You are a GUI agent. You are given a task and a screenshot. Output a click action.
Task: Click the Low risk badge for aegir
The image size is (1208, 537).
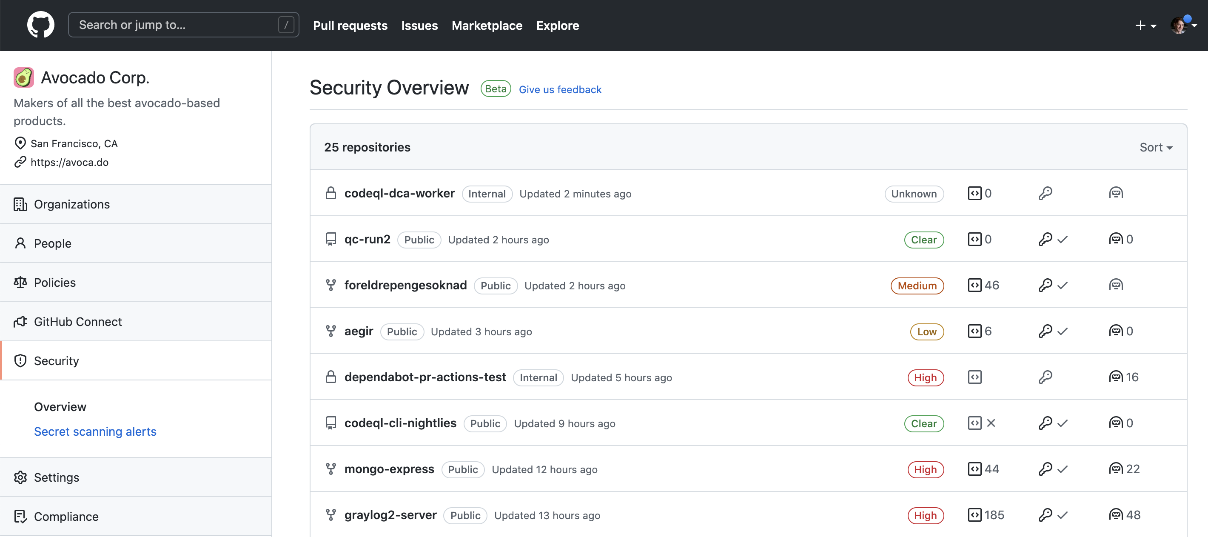[x=927, y=331]
